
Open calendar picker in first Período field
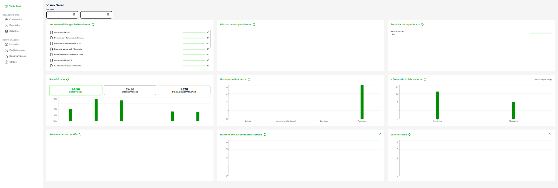[74, 14]
